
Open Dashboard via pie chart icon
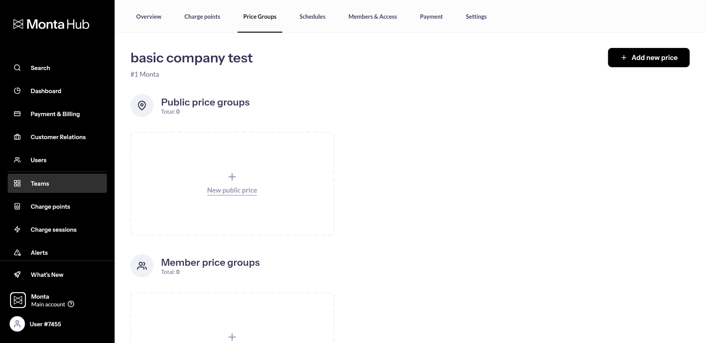[17, 91]
